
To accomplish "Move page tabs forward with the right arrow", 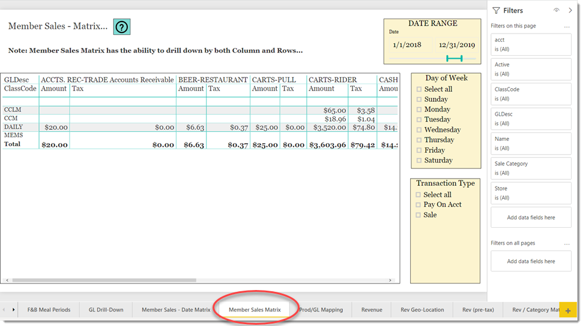I will pyautogui.click(x=13, y=310).
